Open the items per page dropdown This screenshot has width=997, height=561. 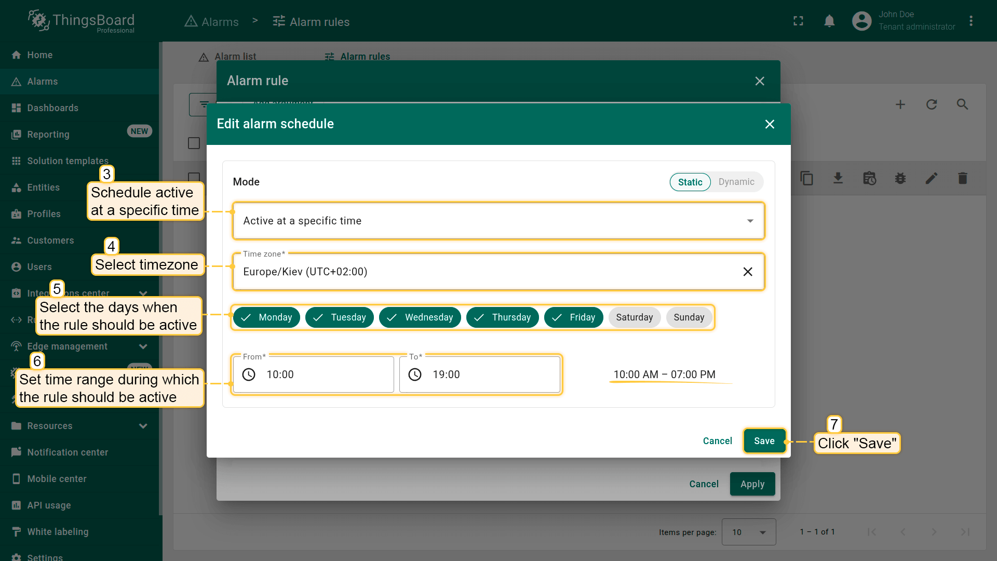(x=748, y=532)
